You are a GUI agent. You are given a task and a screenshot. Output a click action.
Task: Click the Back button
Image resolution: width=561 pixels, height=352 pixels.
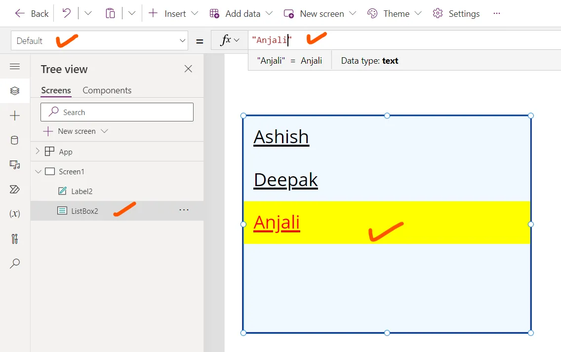31,13
